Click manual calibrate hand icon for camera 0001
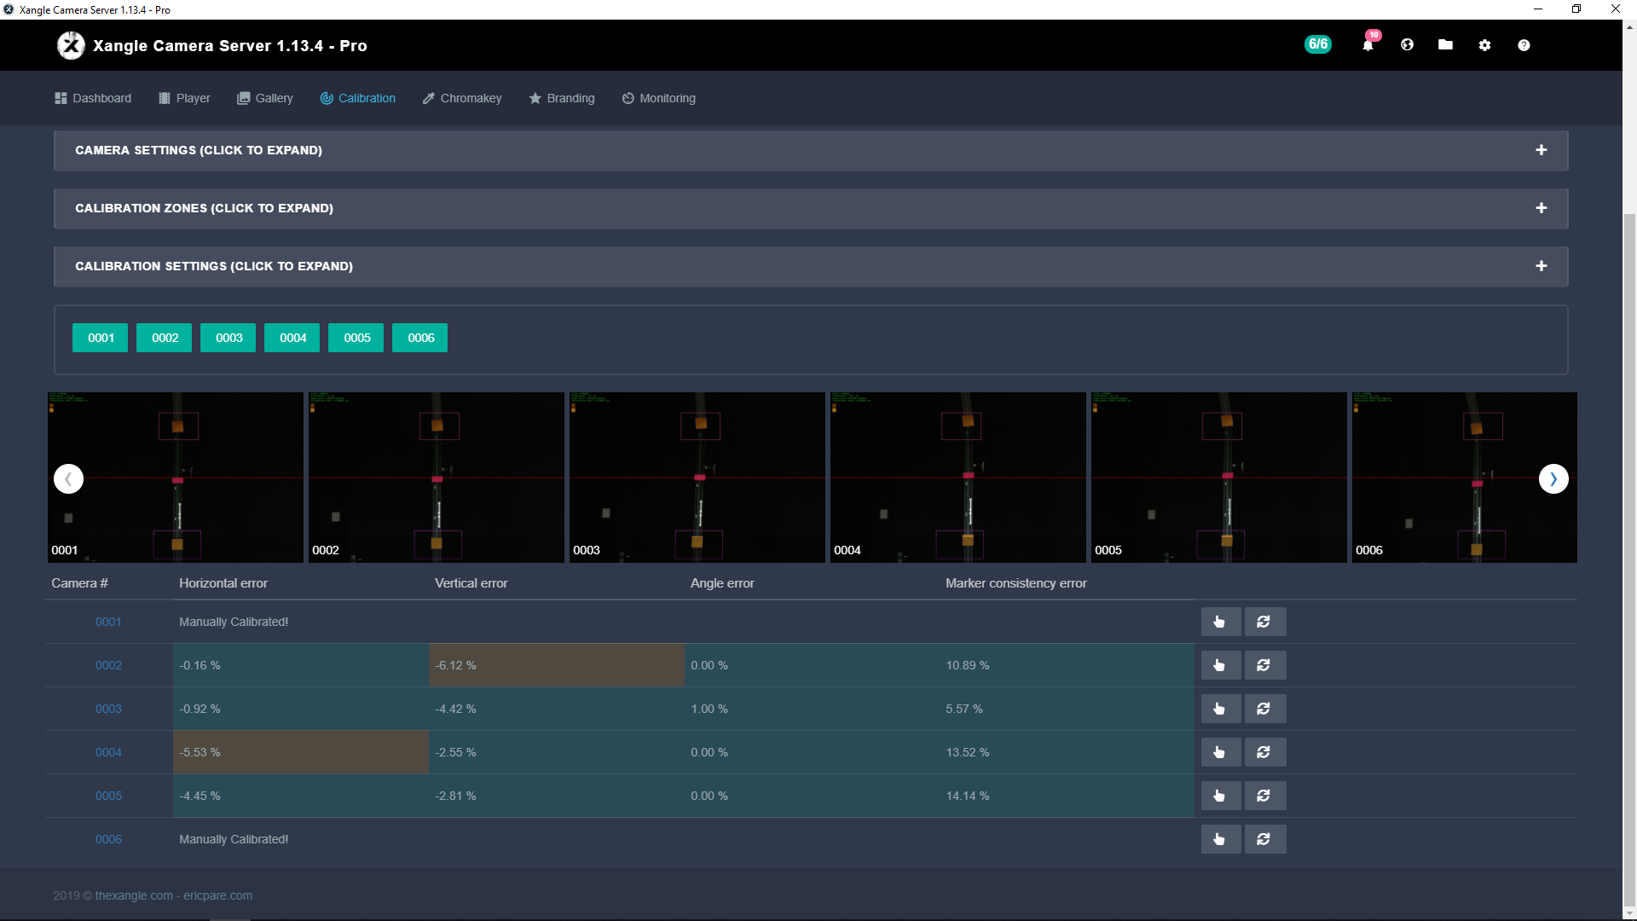Screen dimensions: 1637x921 tap(1220, 622)
